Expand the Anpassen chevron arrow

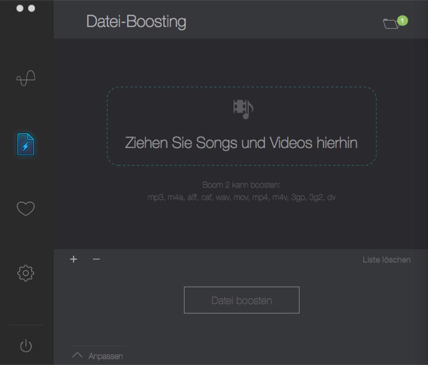tap(78, 355)
